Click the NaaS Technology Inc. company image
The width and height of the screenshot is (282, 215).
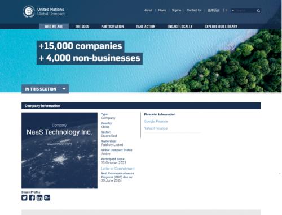pyautogui.click(x=59, y=150)
